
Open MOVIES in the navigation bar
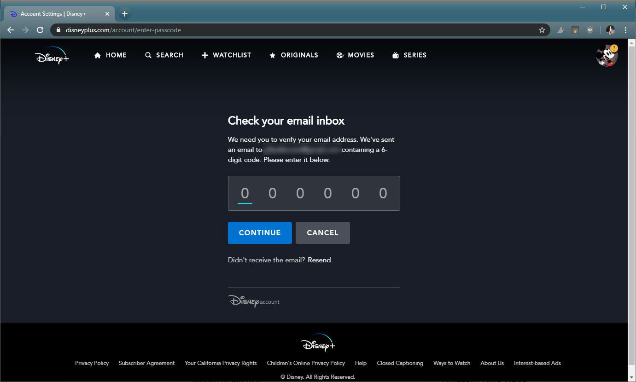355,55
